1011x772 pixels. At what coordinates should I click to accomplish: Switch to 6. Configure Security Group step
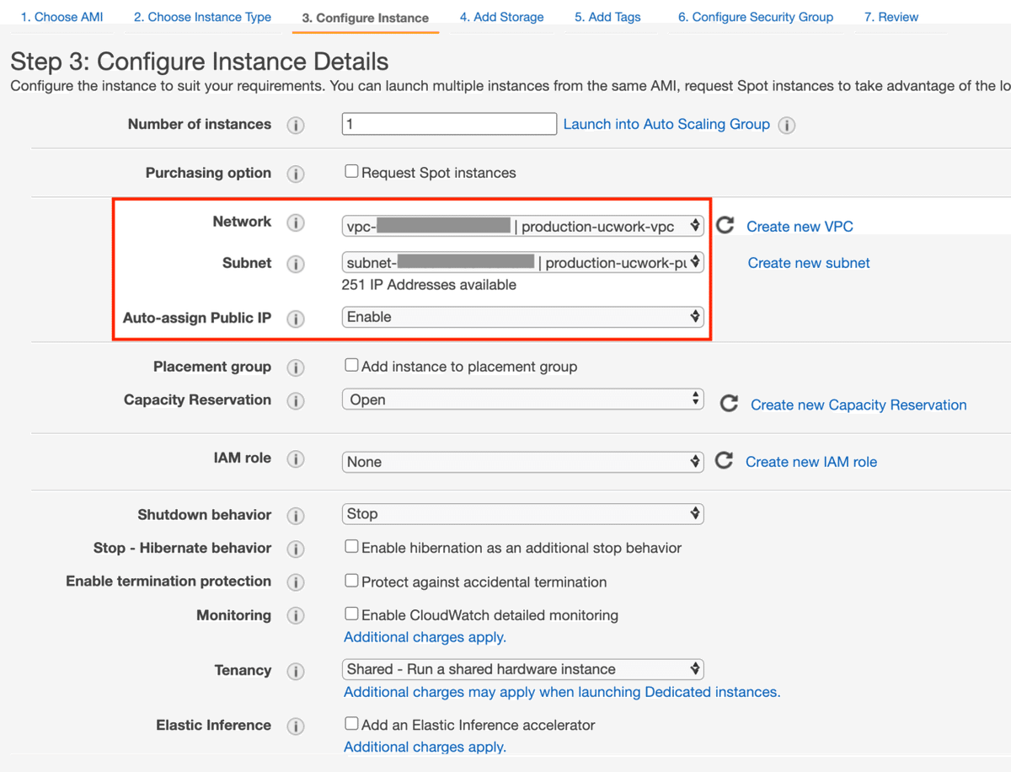755,17
